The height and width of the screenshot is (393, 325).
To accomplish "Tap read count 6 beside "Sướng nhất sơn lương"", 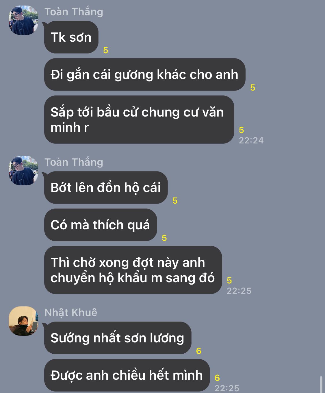I will click(199, 351).
